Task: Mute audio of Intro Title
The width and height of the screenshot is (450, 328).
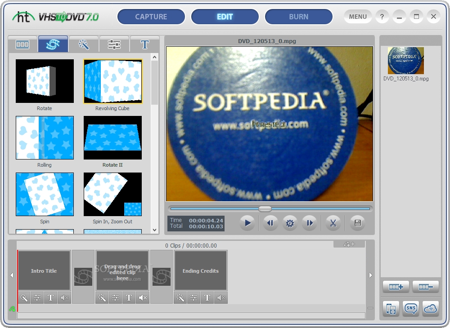Action: click(64, 298)
